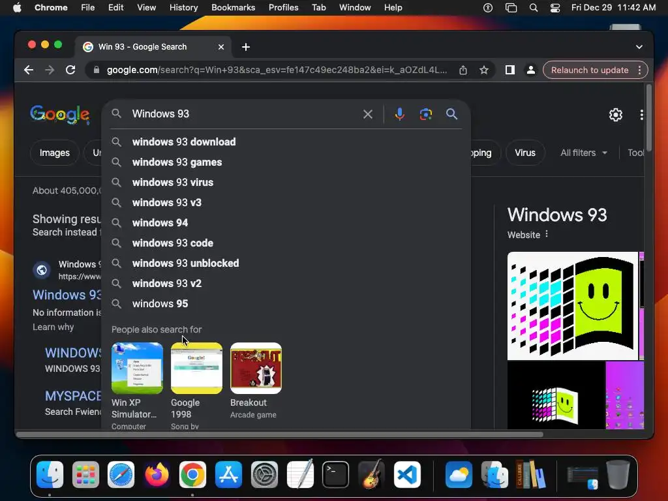Image resolution: width=668 pixels, height=501 pixels.
Task: Open the History menu
Action: [183, 8]
